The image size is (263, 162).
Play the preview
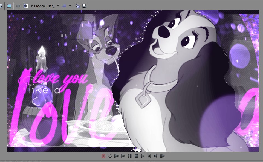pyautogui.click(x=123, y=156)
